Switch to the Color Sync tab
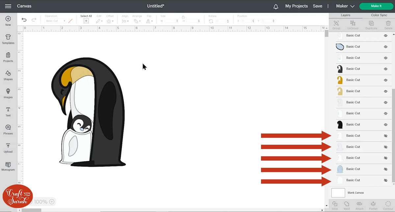 point(379,15)
